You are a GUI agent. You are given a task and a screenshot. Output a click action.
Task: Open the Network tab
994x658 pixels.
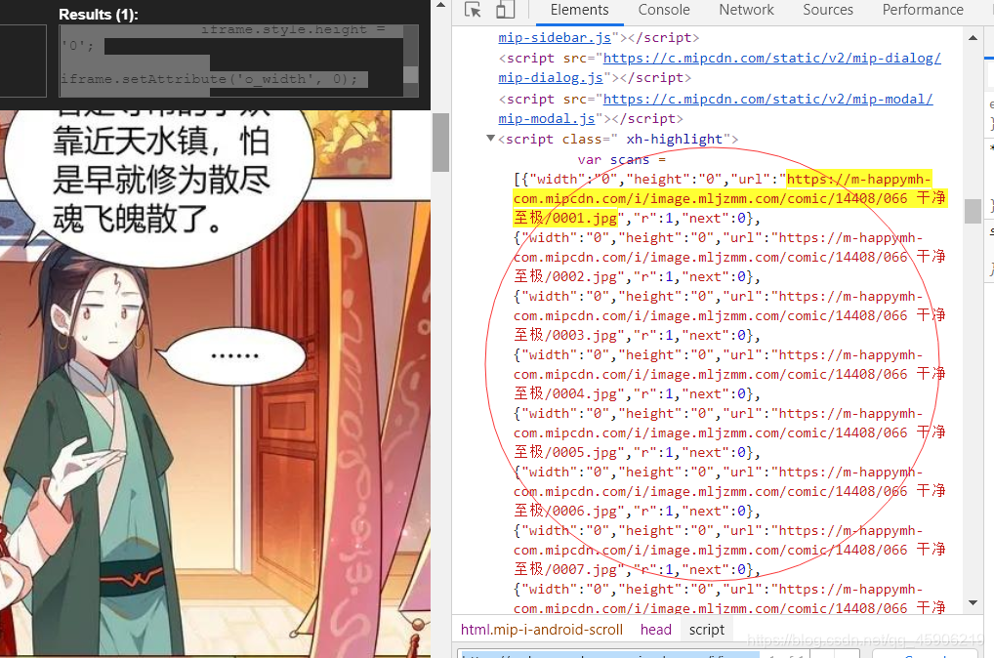[746, 10]
